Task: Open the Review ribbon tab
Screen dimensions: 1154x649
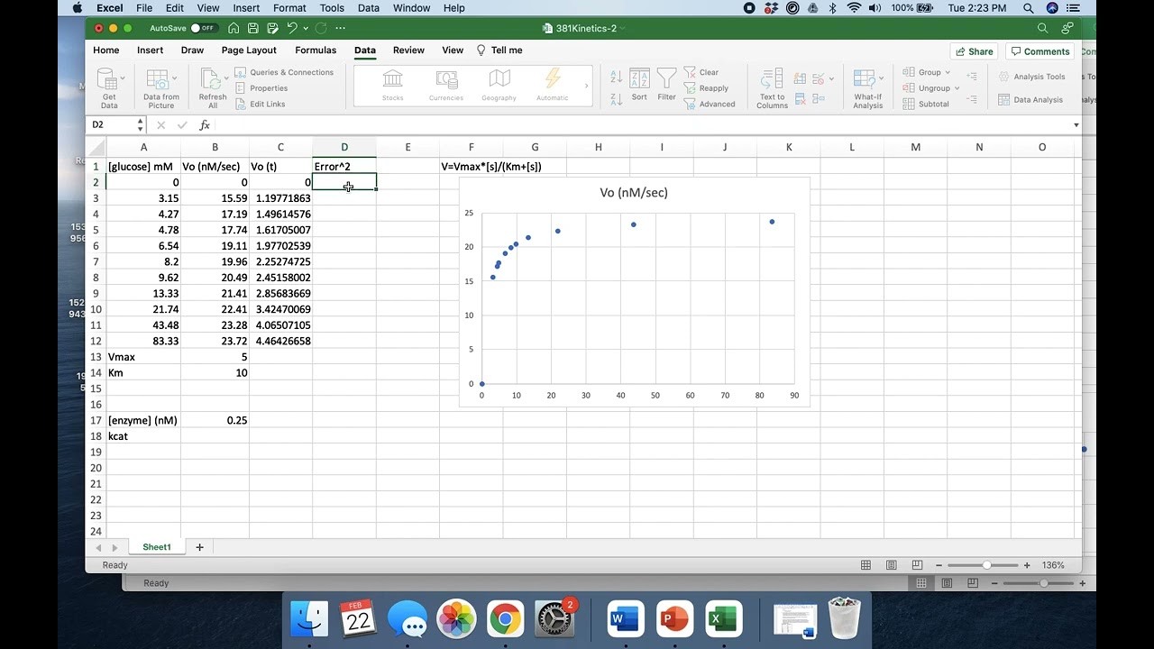Action: [408, 50]
